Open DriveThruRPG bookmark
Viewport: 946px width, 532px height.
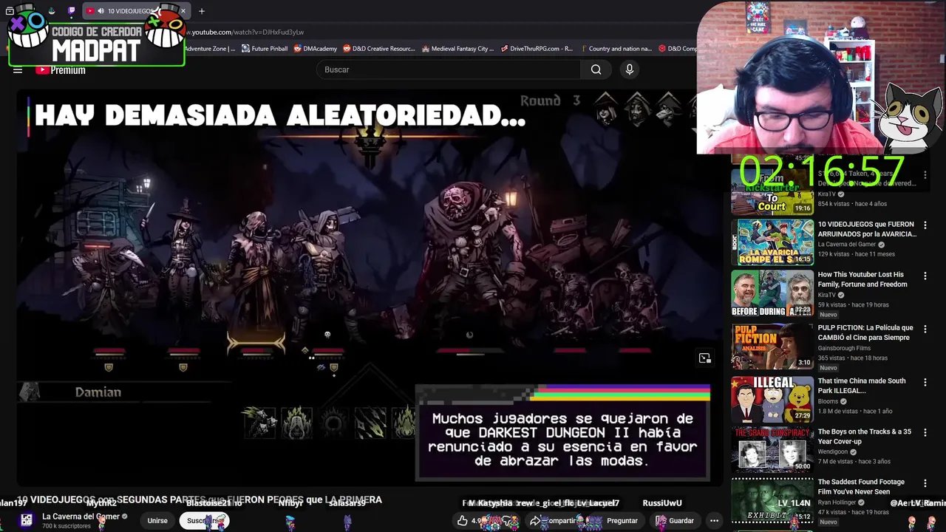(x=537, y=49)
